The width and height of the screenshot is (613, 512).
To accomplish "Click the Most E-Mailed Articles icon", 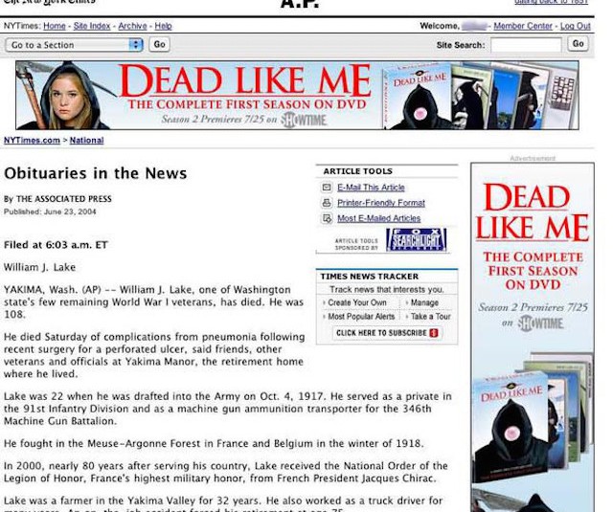I will [x=327, y=218].
